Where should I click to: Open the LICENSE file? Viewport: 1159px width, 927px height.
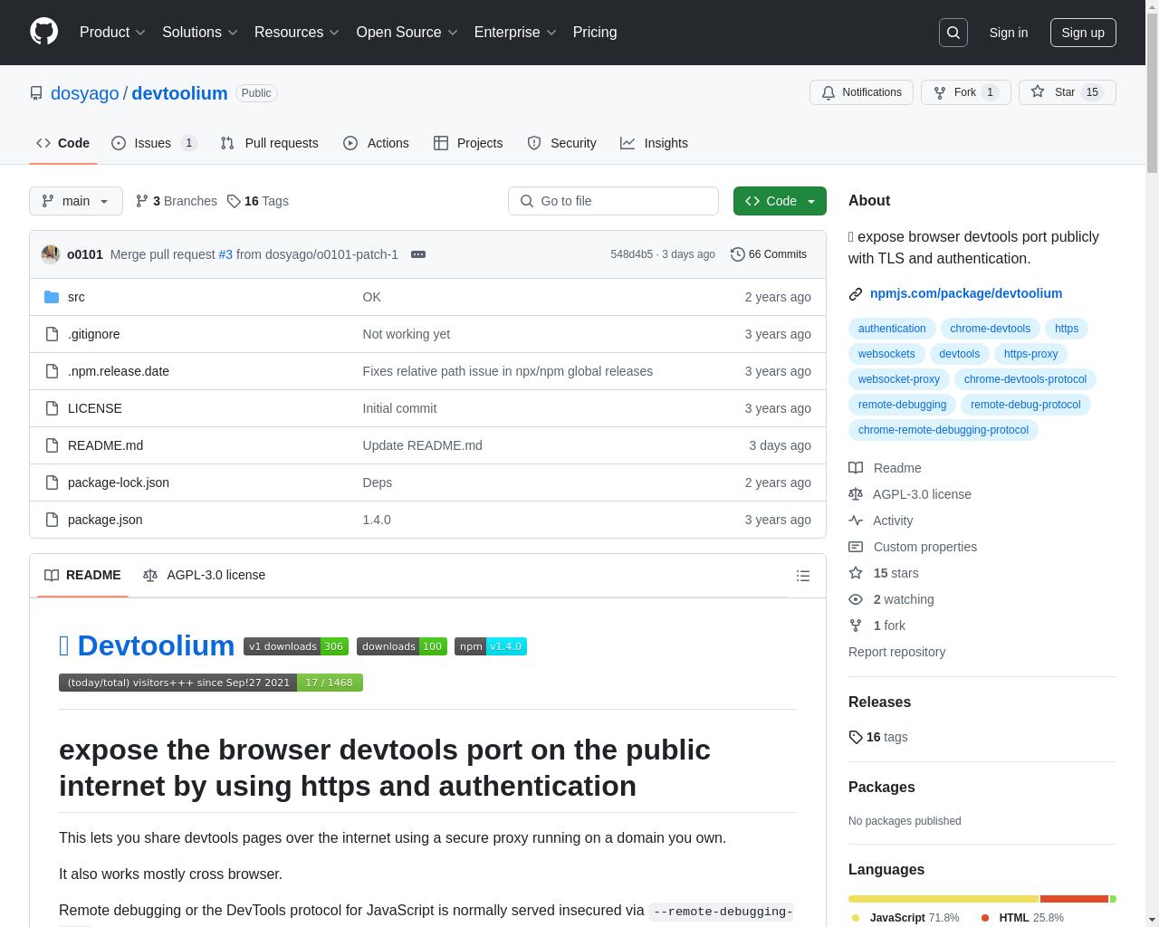(x=95, y=408)
